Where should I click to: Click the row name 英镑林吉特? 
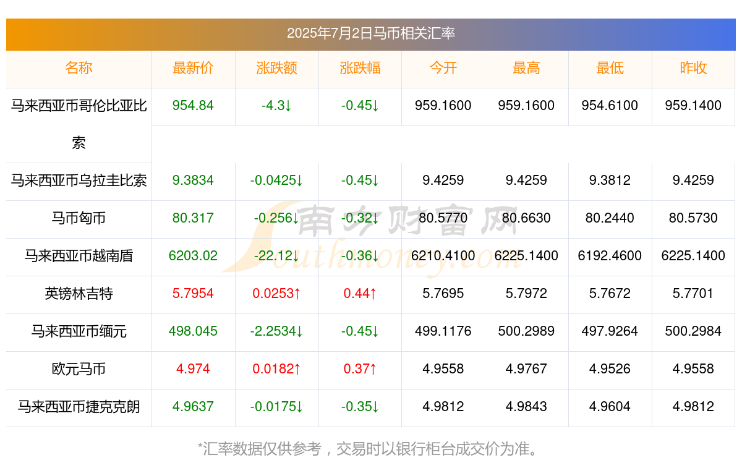pos(79,294)
